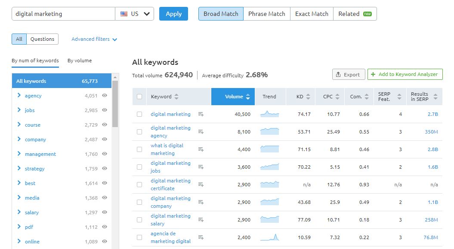Click the Com. column sort icon
The image size is (454, 249).
pos(367,97)
